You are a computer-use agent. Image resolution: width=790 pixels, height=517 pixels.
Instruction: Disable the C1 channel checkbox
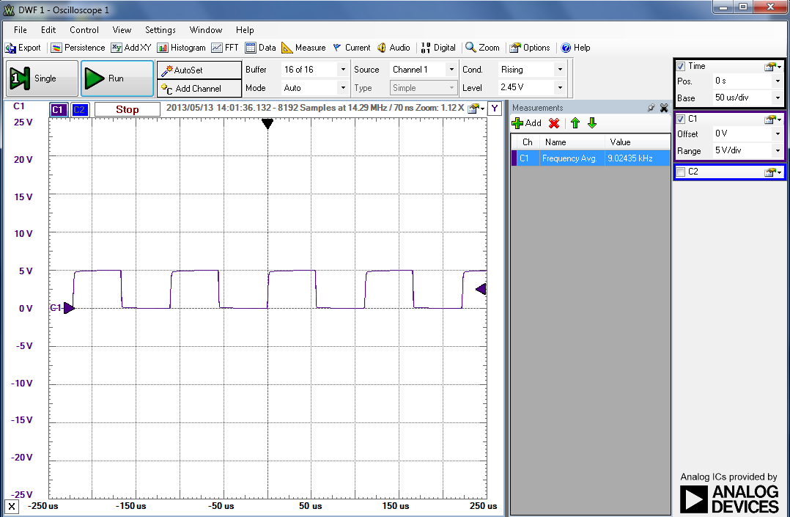point(681,119)
